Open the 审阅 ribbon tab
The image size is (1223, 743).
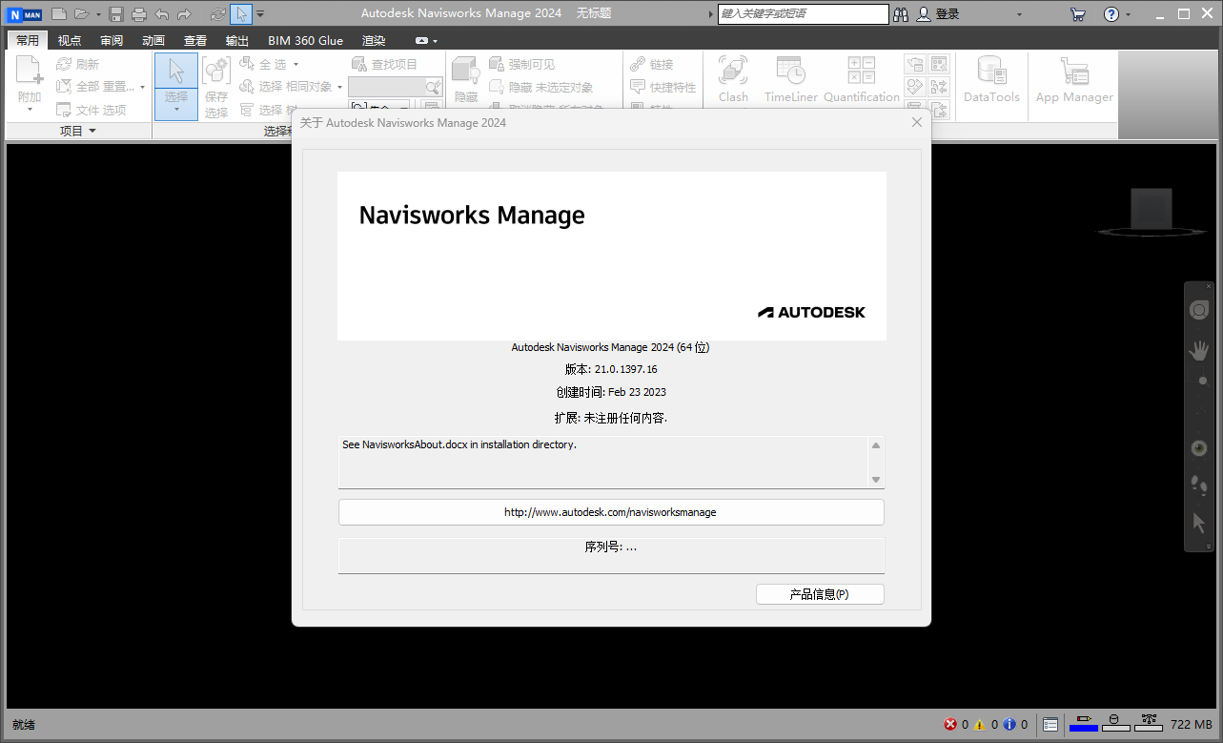(x=112, y=40)
